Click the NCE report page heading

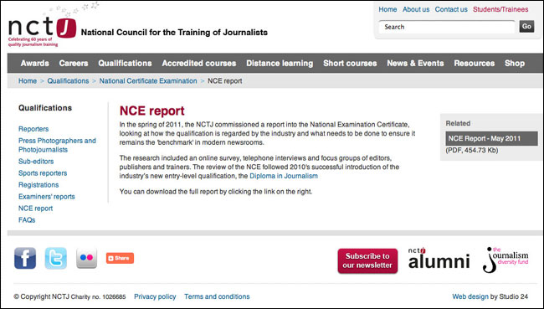(x=152, y=111)
